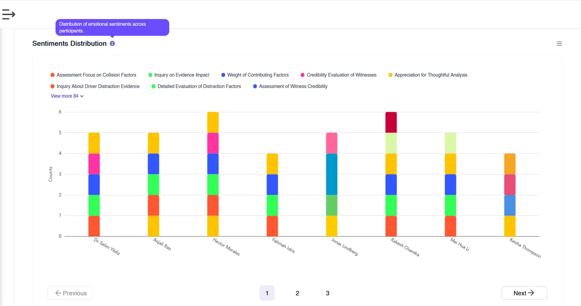Click the Counts y-axis title
581x306 pixels.
pos(50,174)
